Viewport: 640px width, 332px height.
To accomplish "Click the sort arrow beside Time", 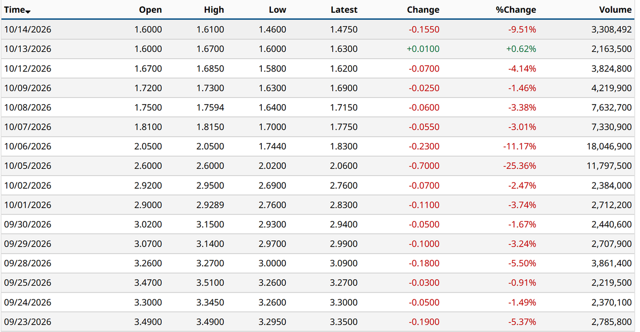I will [x=28, y=11].
